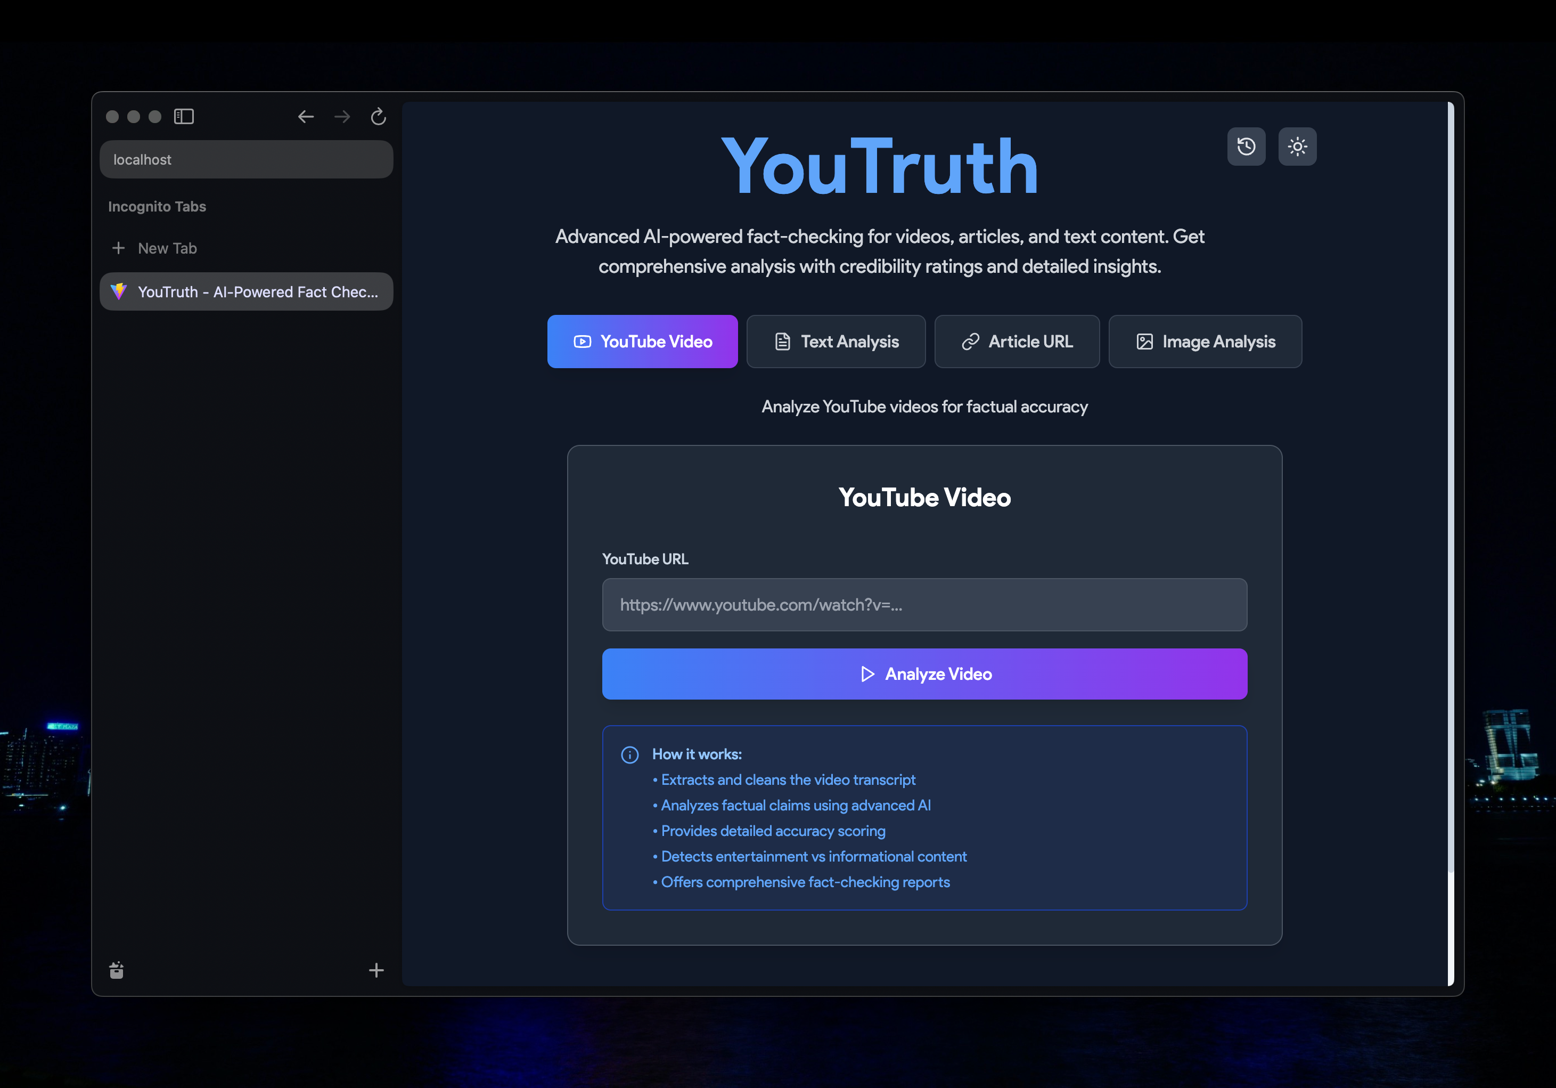Click the bottom-left clear tabs icon
The width and height of the screenshot is (1556, 1088).
click(x=117, y=970)
